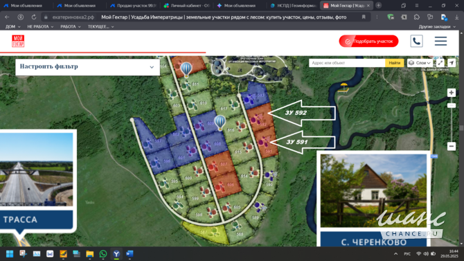Click the yellow Найти search button
Screen dimensions: 464x261
pos(394,63)
